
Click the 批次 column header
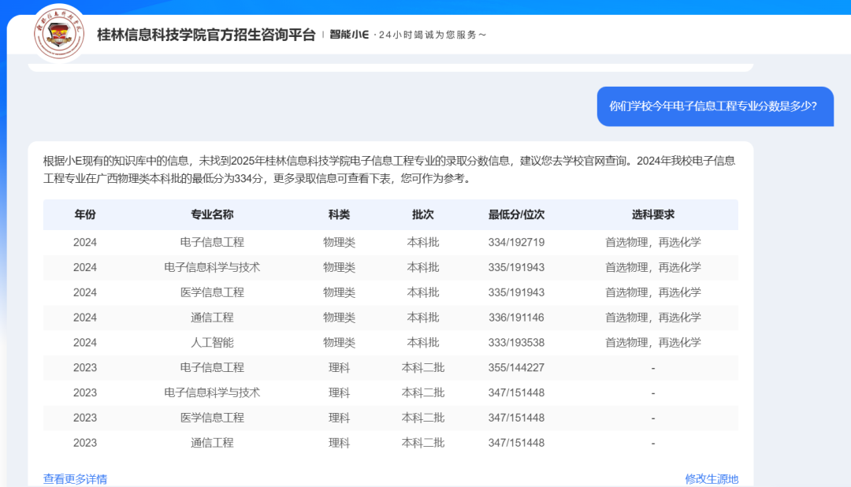(422, 214)
